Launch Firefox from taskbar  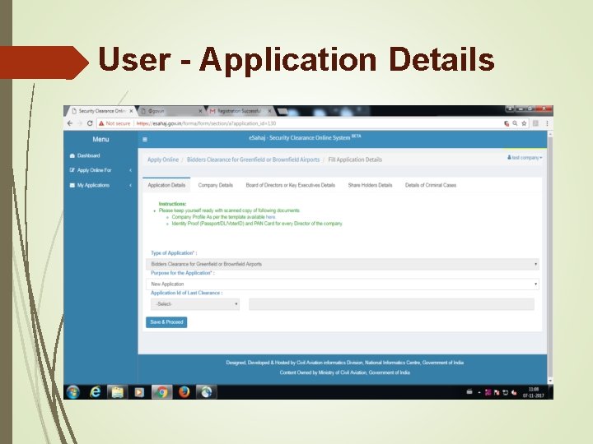[184, 392]
